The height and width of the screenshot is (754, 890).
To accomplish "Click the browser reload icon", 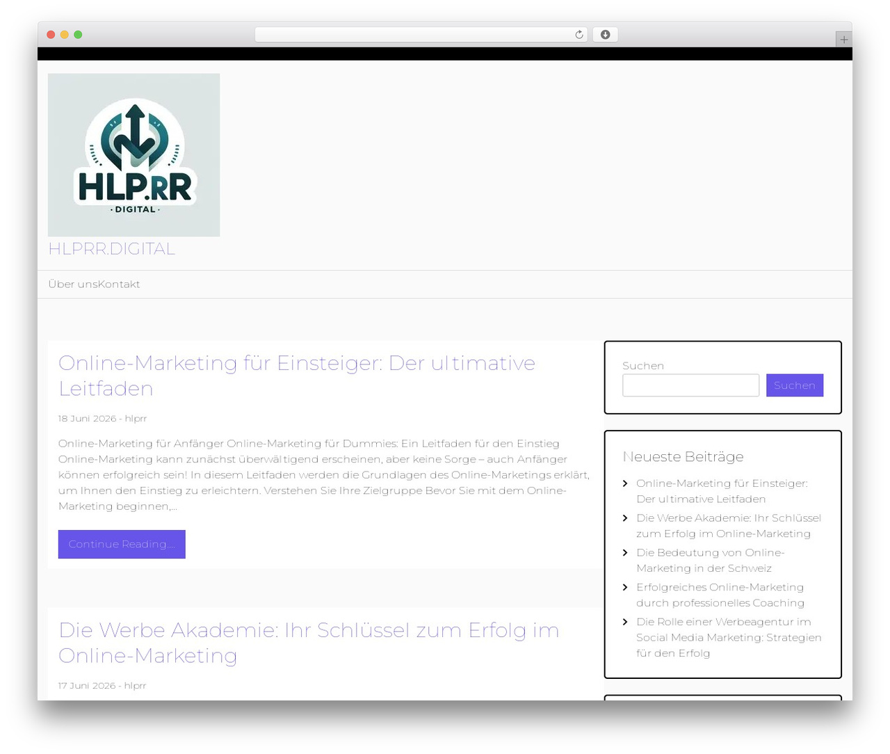I will [579, 35].
